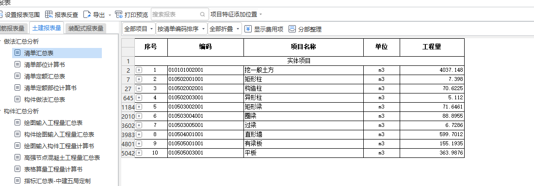
Task: Open the 项目特征添加位置 dropdown
Action: (x=236, y=15)
